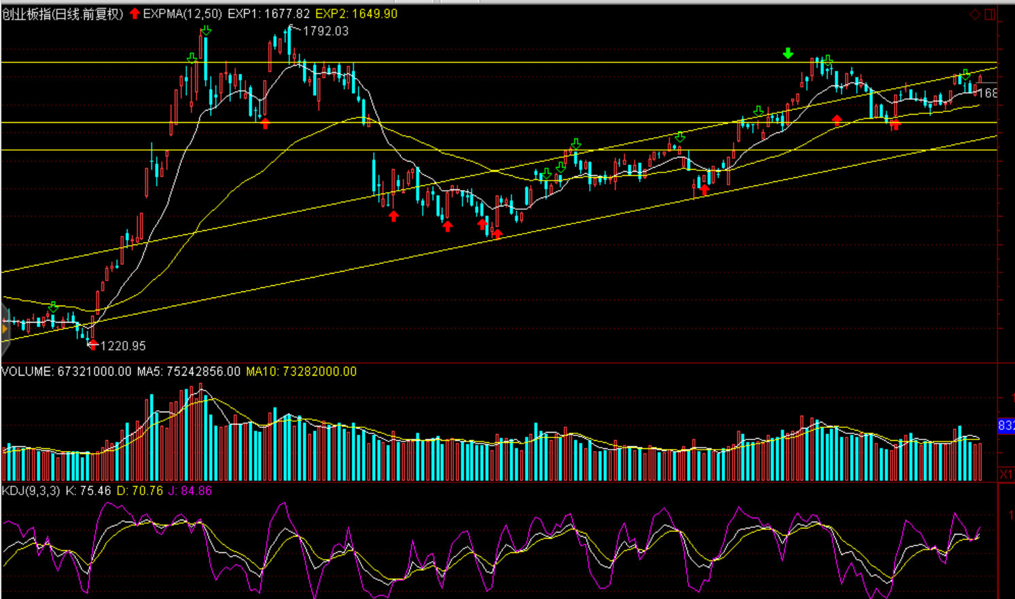The image size is (1015, 599).
Task: Click the diamond icon at chart top-right
Action: click(x=975, y=14)
